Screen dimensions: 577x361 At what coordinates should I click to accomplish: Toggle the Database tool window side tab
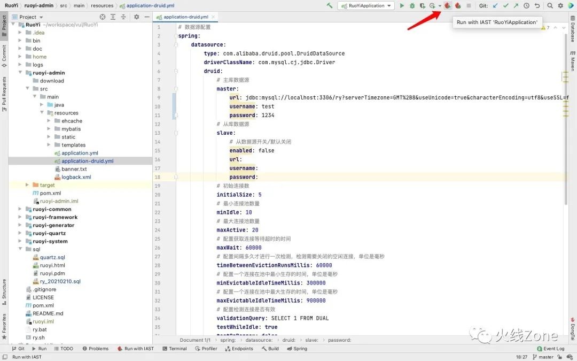[x=573, y=29]
